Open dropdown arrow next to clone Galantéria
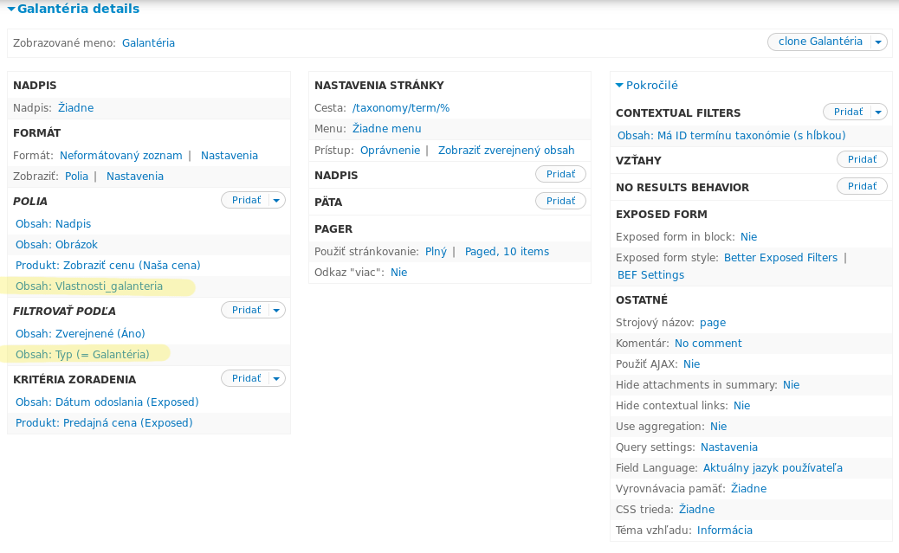The width and height of the screenshot is (899, 553). click(878, 42)
